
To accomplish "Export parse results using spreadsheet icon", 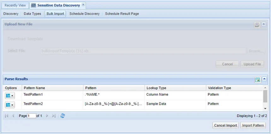I will coord(258,80).
